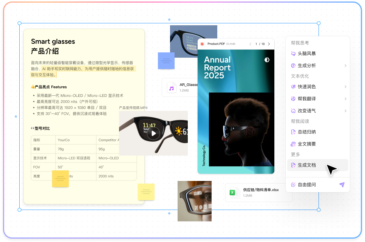Click the green Excel icon of 供应链/物料清单.xlsx
Viewport: 365px width, 242px height.
pos(233,193)
